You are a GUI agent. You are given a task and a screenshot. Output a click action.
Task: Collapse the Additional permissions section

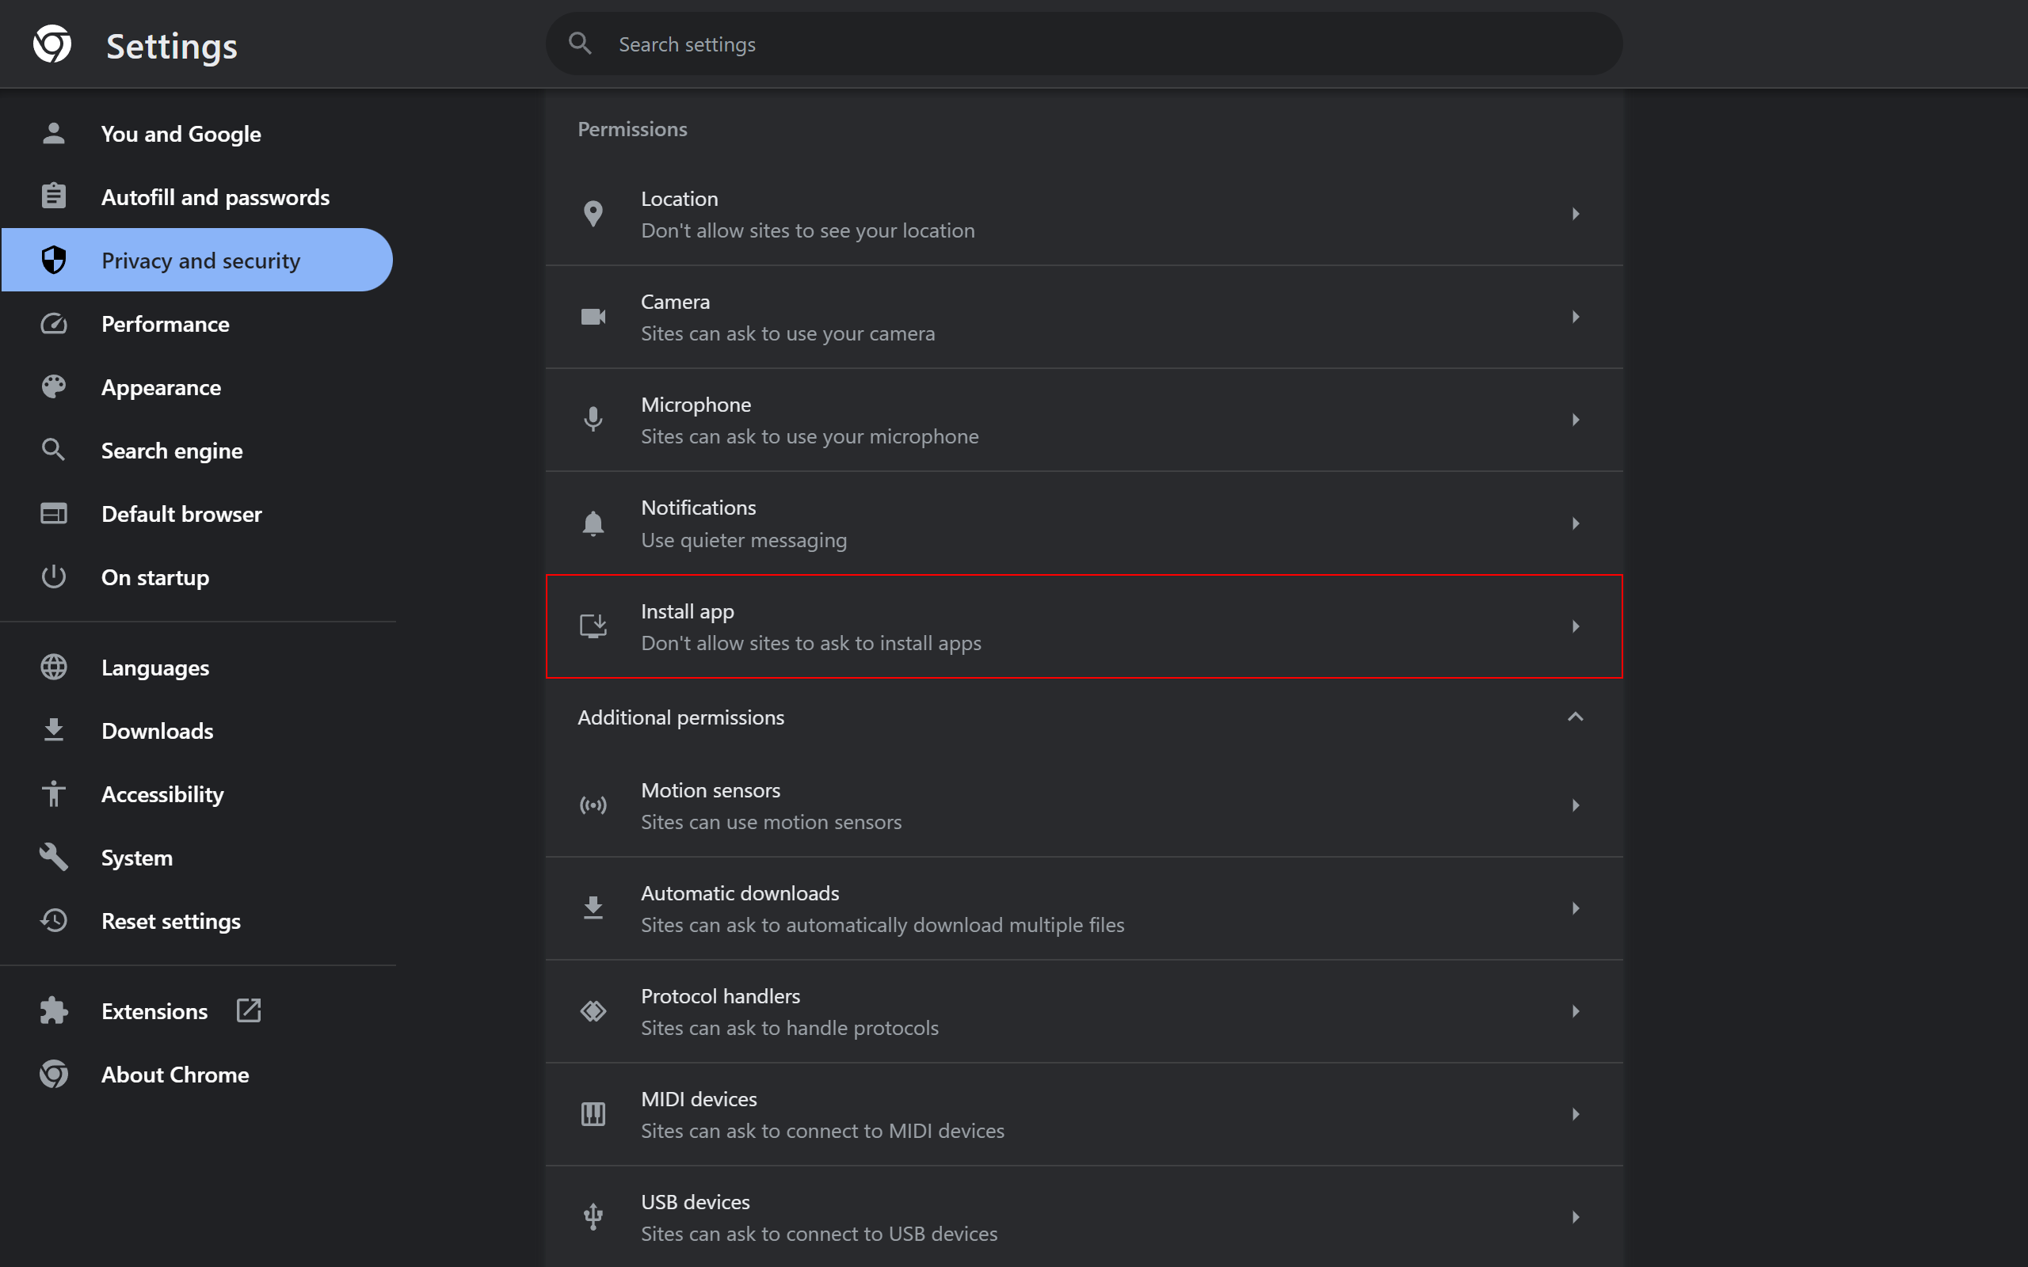[1575, 717]
